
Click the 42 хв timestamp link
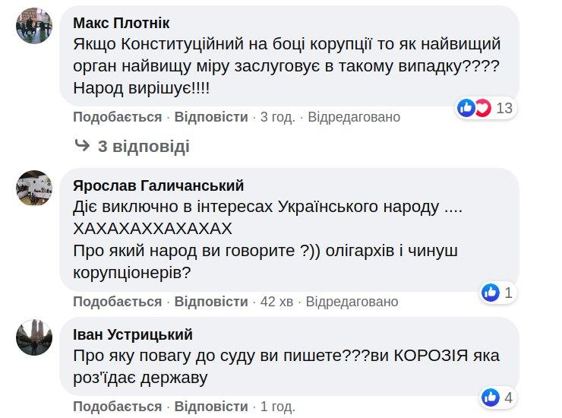(x=276, y=302)
